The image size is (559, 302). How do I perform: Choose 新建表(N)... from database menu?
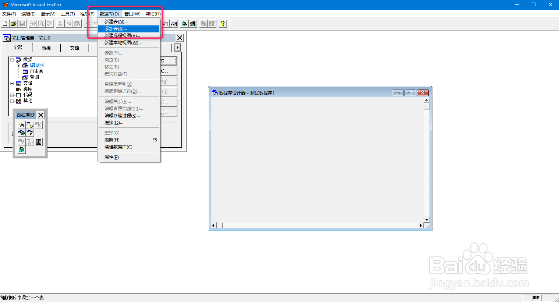(x=129, y=22)
